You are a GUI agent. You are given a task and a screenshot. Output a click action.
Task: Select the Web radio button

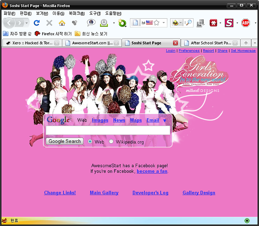tap(90, 141)
